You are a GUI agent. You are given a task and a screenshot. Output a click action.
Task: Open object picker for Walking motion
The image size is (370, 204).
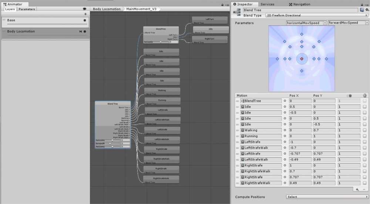click(x=285, y=130)
